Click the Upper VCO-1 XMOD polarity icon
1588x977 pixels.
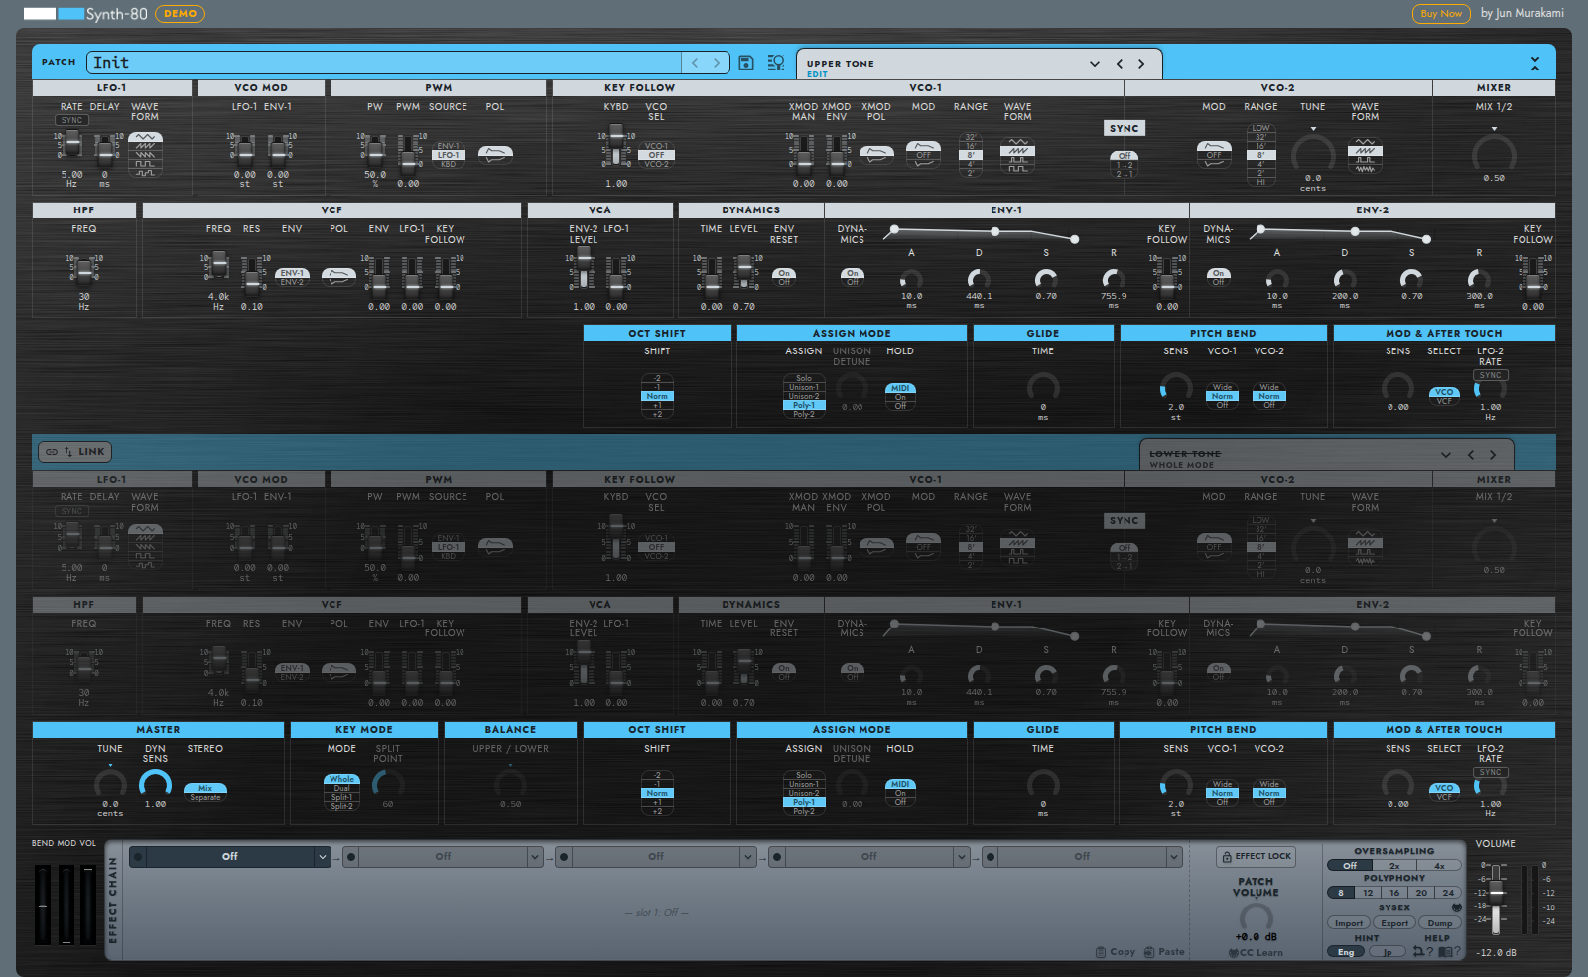coord(876,154)
